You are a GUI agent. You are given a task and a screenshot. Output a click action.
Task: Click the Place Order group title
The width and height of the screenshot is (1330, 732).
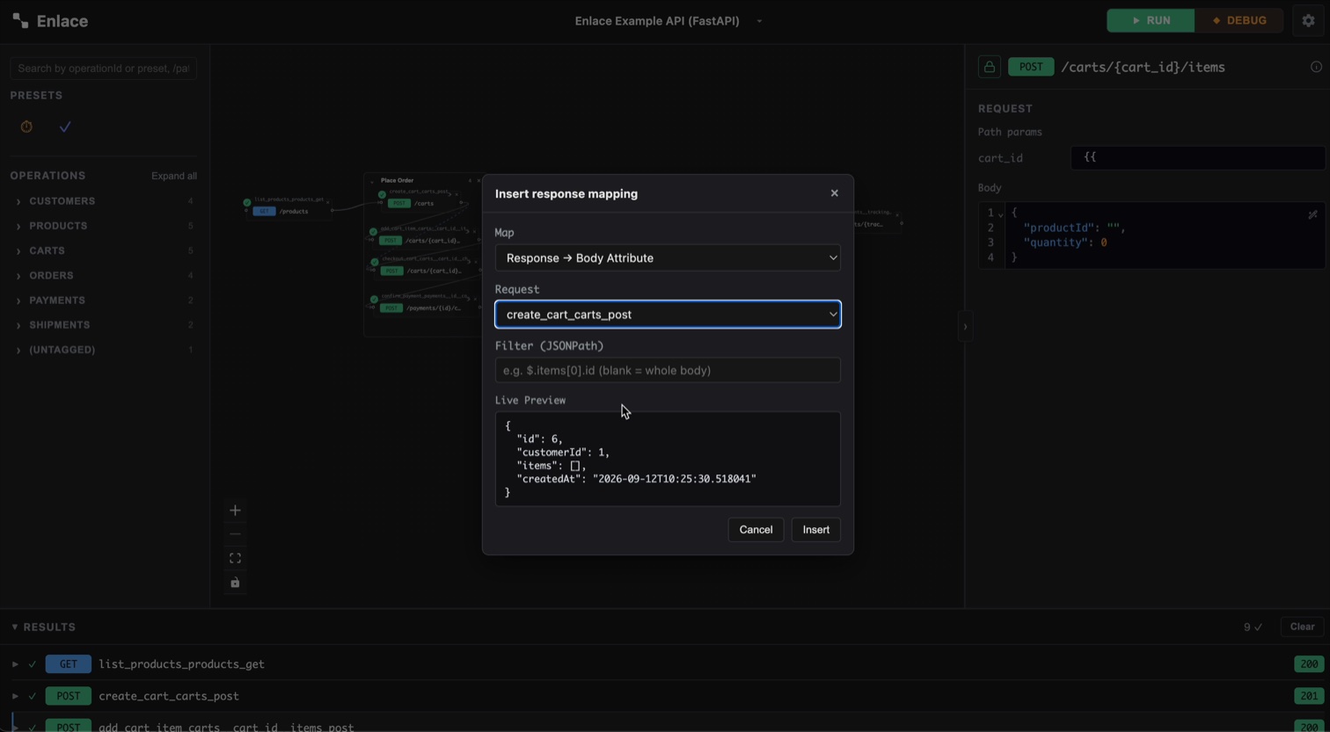pos(398,180)
